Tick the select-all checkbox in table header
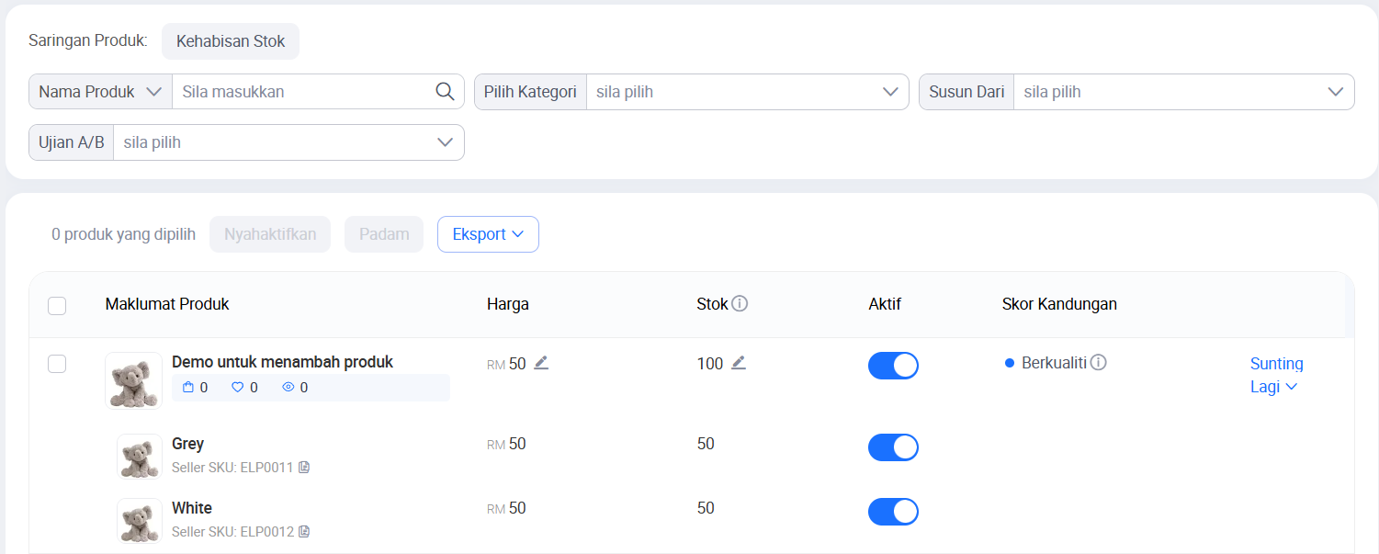 (x=57, y=306)
